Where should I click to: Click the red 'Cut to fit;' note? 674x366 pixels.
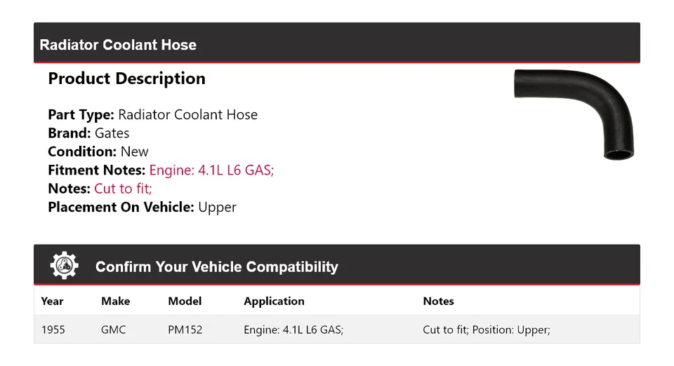tap(123, 189)
